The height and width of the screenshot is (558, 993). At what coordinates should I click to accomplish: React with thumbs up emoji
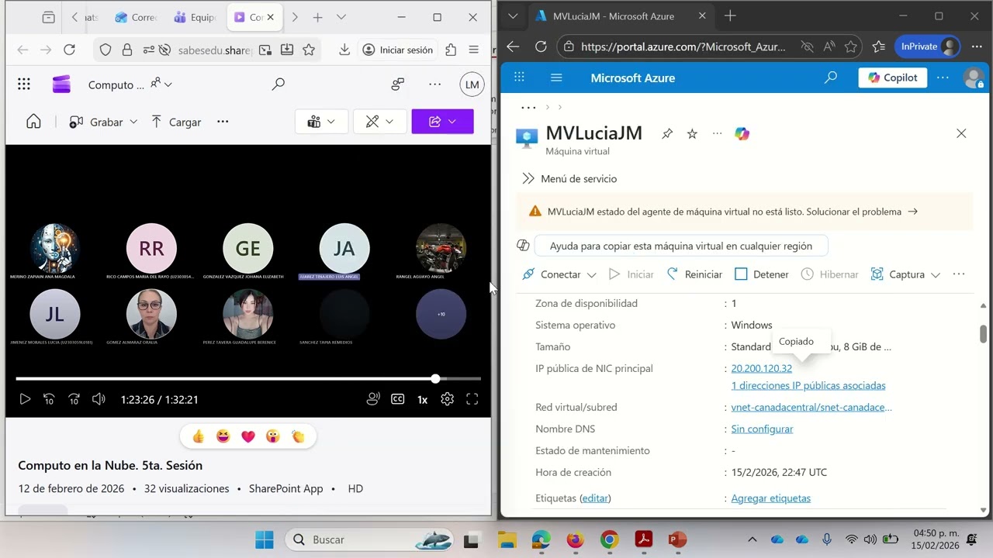(199, 436)
